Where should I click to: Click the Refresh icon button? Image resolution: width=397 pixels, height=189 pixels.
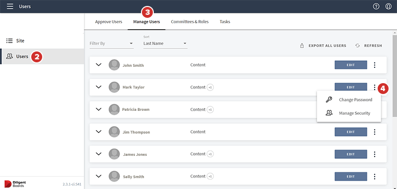pos(357,46)
